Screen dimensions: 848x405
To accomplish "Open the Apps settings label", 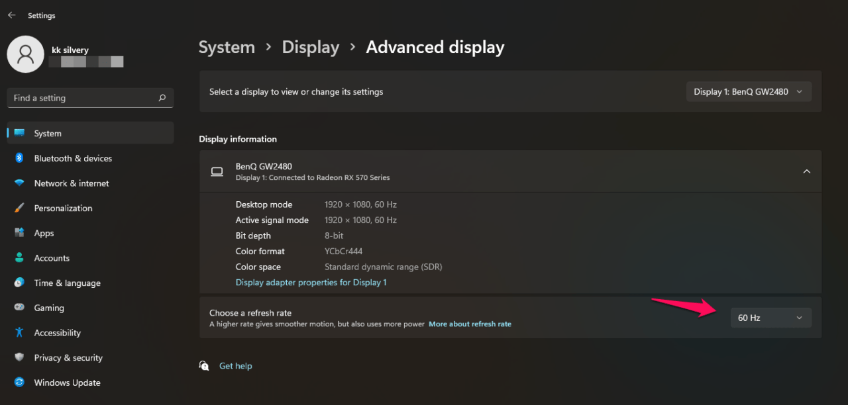I will 44,233.
